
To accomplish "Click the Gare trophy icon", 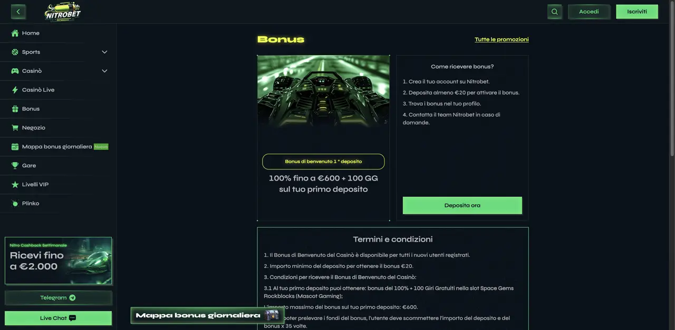I will point(15,166).
